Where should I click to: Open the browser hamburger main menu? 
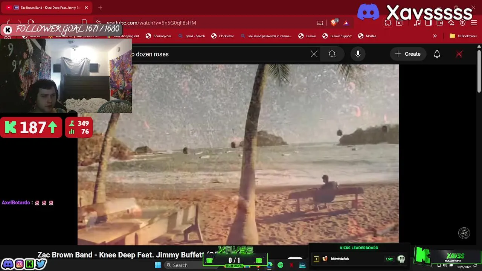pos(474,23)
